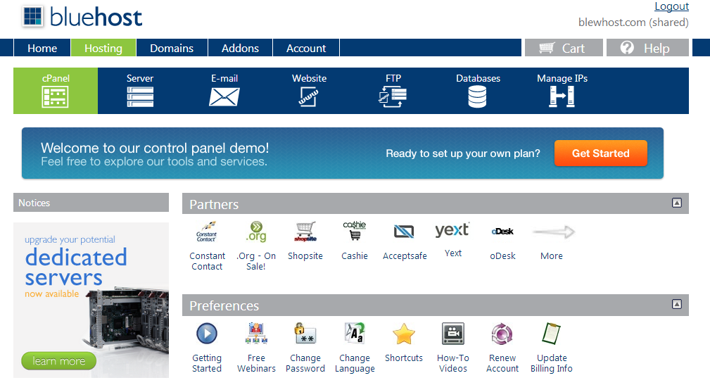Viewport: 710px width, 385px height.
Task: Open the Help button
Action: click(647, 48)
